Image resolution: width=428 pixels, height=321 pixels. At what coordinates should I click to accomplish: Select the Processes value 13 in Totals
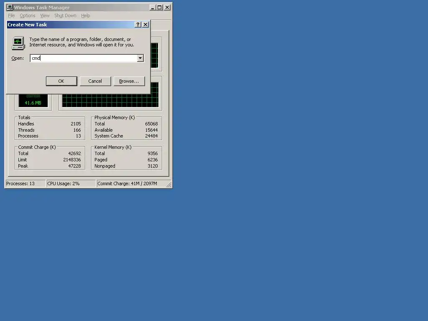[78, 136]
